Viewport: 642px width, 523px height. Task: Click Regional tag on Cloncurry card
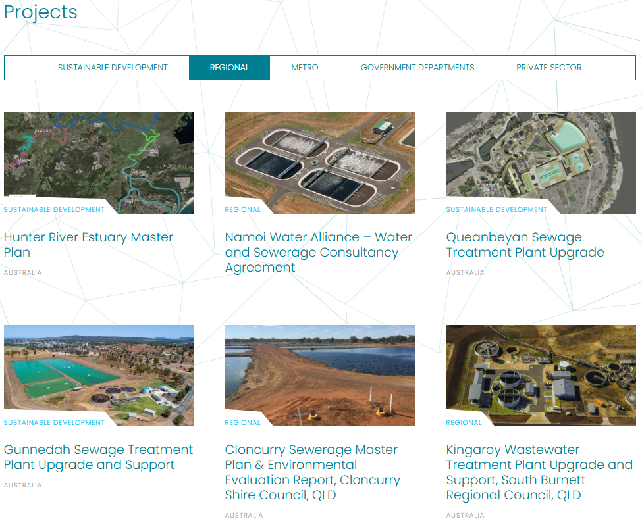coord(242,423)
